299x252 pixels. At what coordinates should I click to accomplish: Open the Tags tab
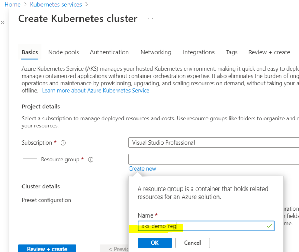coord(231,52)
